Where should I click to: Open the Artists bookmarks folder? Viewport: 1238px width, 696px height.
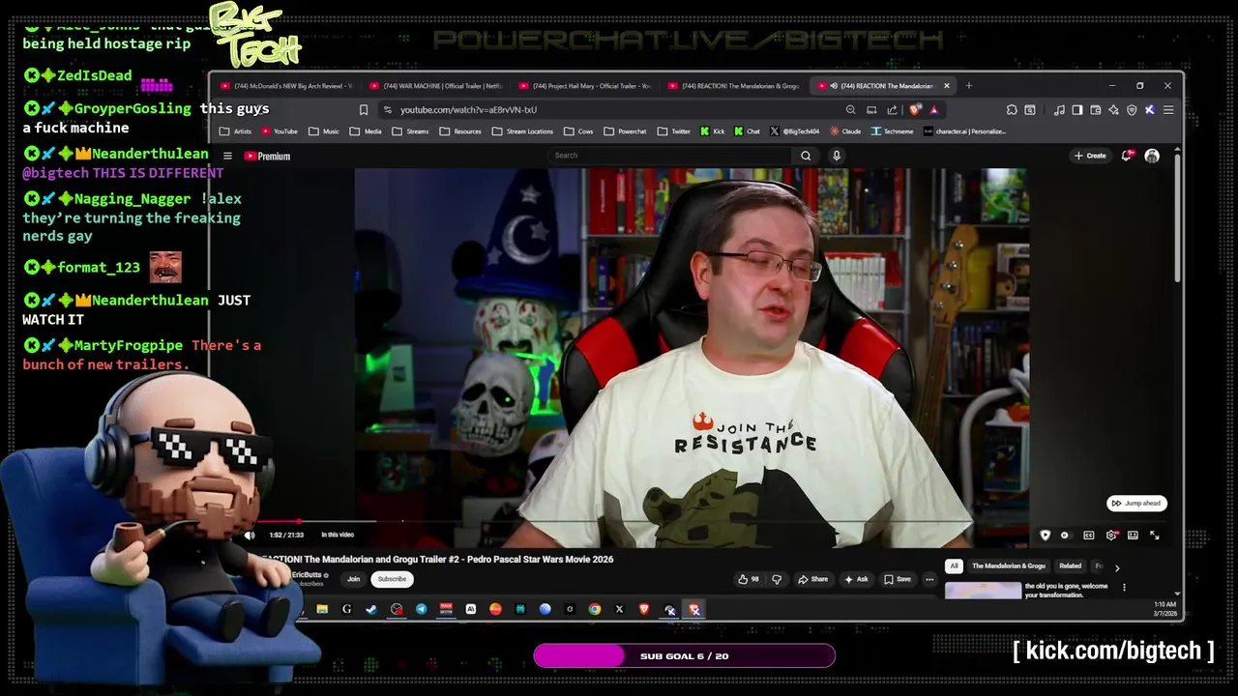(235, 131)
